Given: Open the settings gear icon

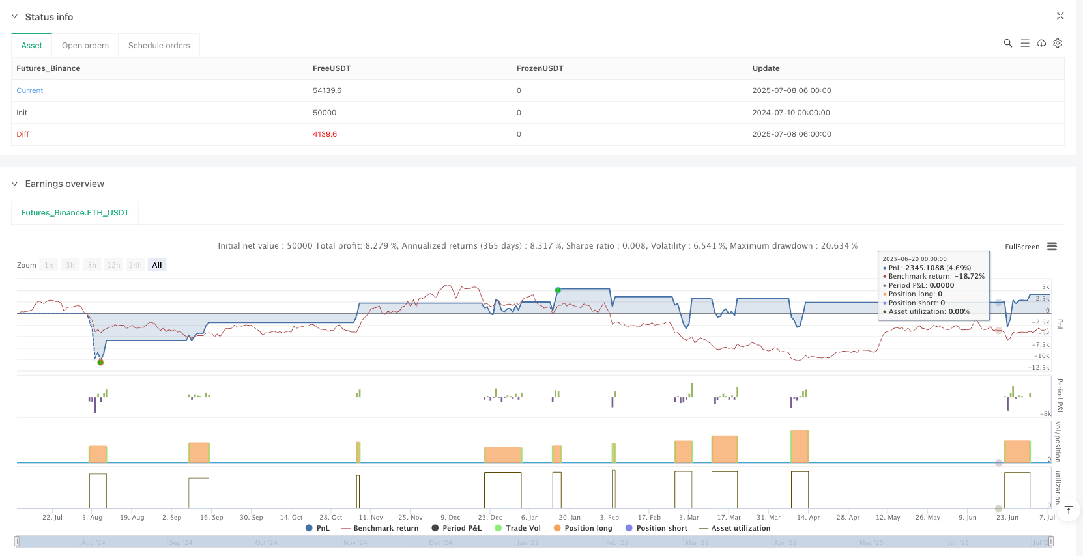Looking at the screenshot, I should pos(1058,43).
